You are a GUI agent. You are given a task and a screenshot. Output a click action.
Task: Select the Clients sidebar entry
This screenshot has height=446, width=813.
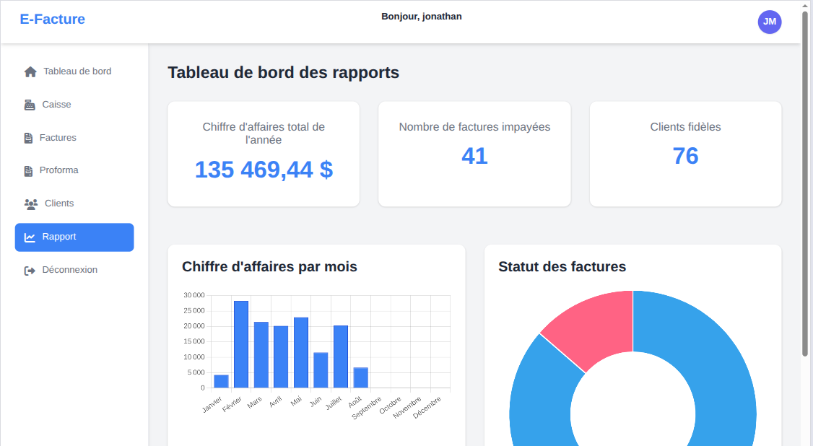[x=60, y=203]
